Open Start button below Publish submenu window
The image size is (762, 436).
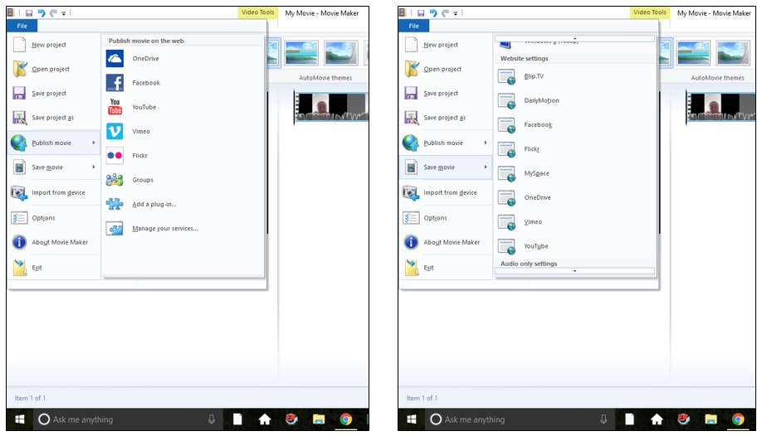(19, 419)
